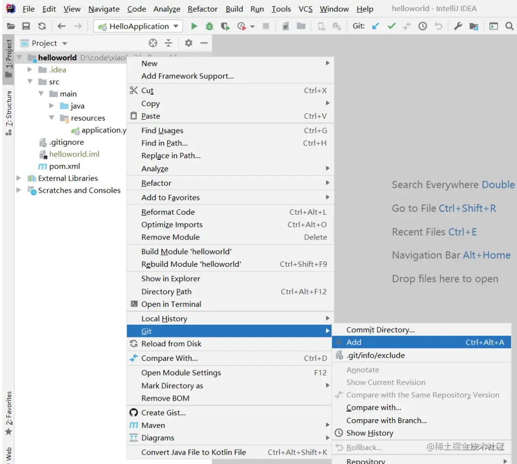517x464 pixels.
Task: Click Git Update Project blue arrow
Action: point(375,26)
